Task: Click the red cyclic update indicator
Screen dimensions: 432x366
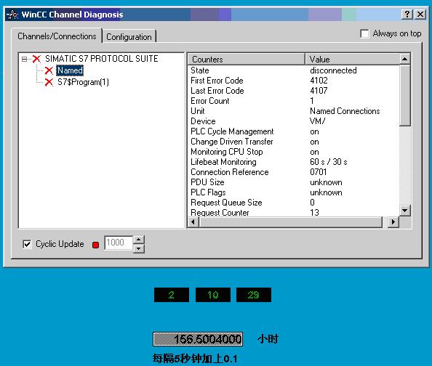Action: pos(95,245)
